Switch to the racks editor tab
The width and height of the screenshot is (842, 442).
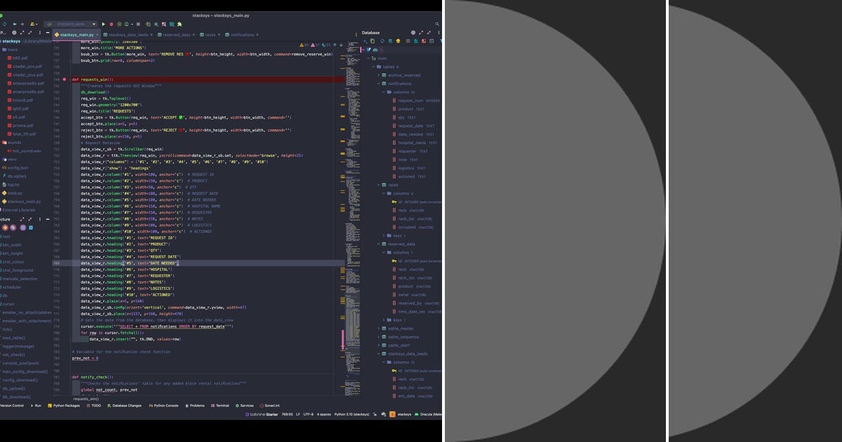click(x=210, y=34)
